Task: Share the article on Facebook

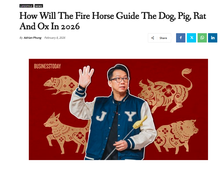Action: tap(181, 38)
